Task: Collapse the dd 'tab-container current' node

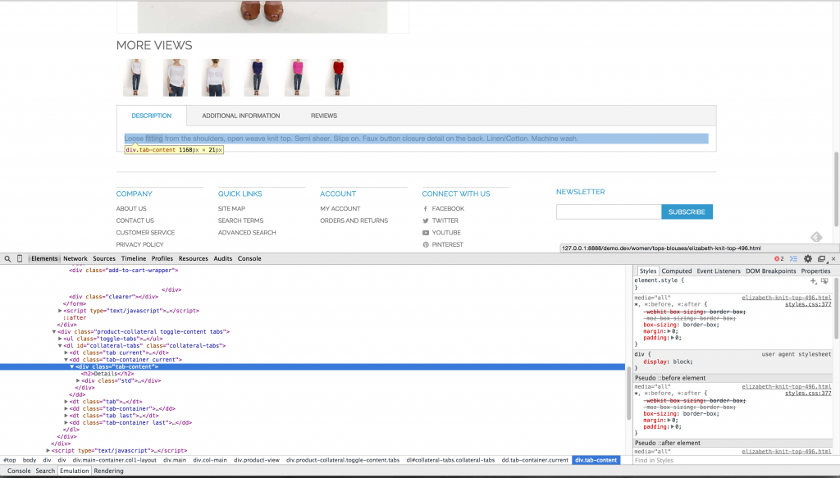Action: [66, 360]
